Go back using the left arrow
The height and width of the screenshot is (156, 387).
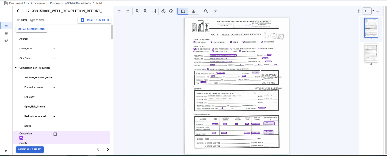point(18,11)
